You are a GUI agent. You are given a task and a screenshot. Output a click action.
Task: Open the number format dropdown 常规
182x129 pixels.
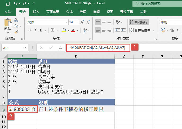tap(171, 22)
